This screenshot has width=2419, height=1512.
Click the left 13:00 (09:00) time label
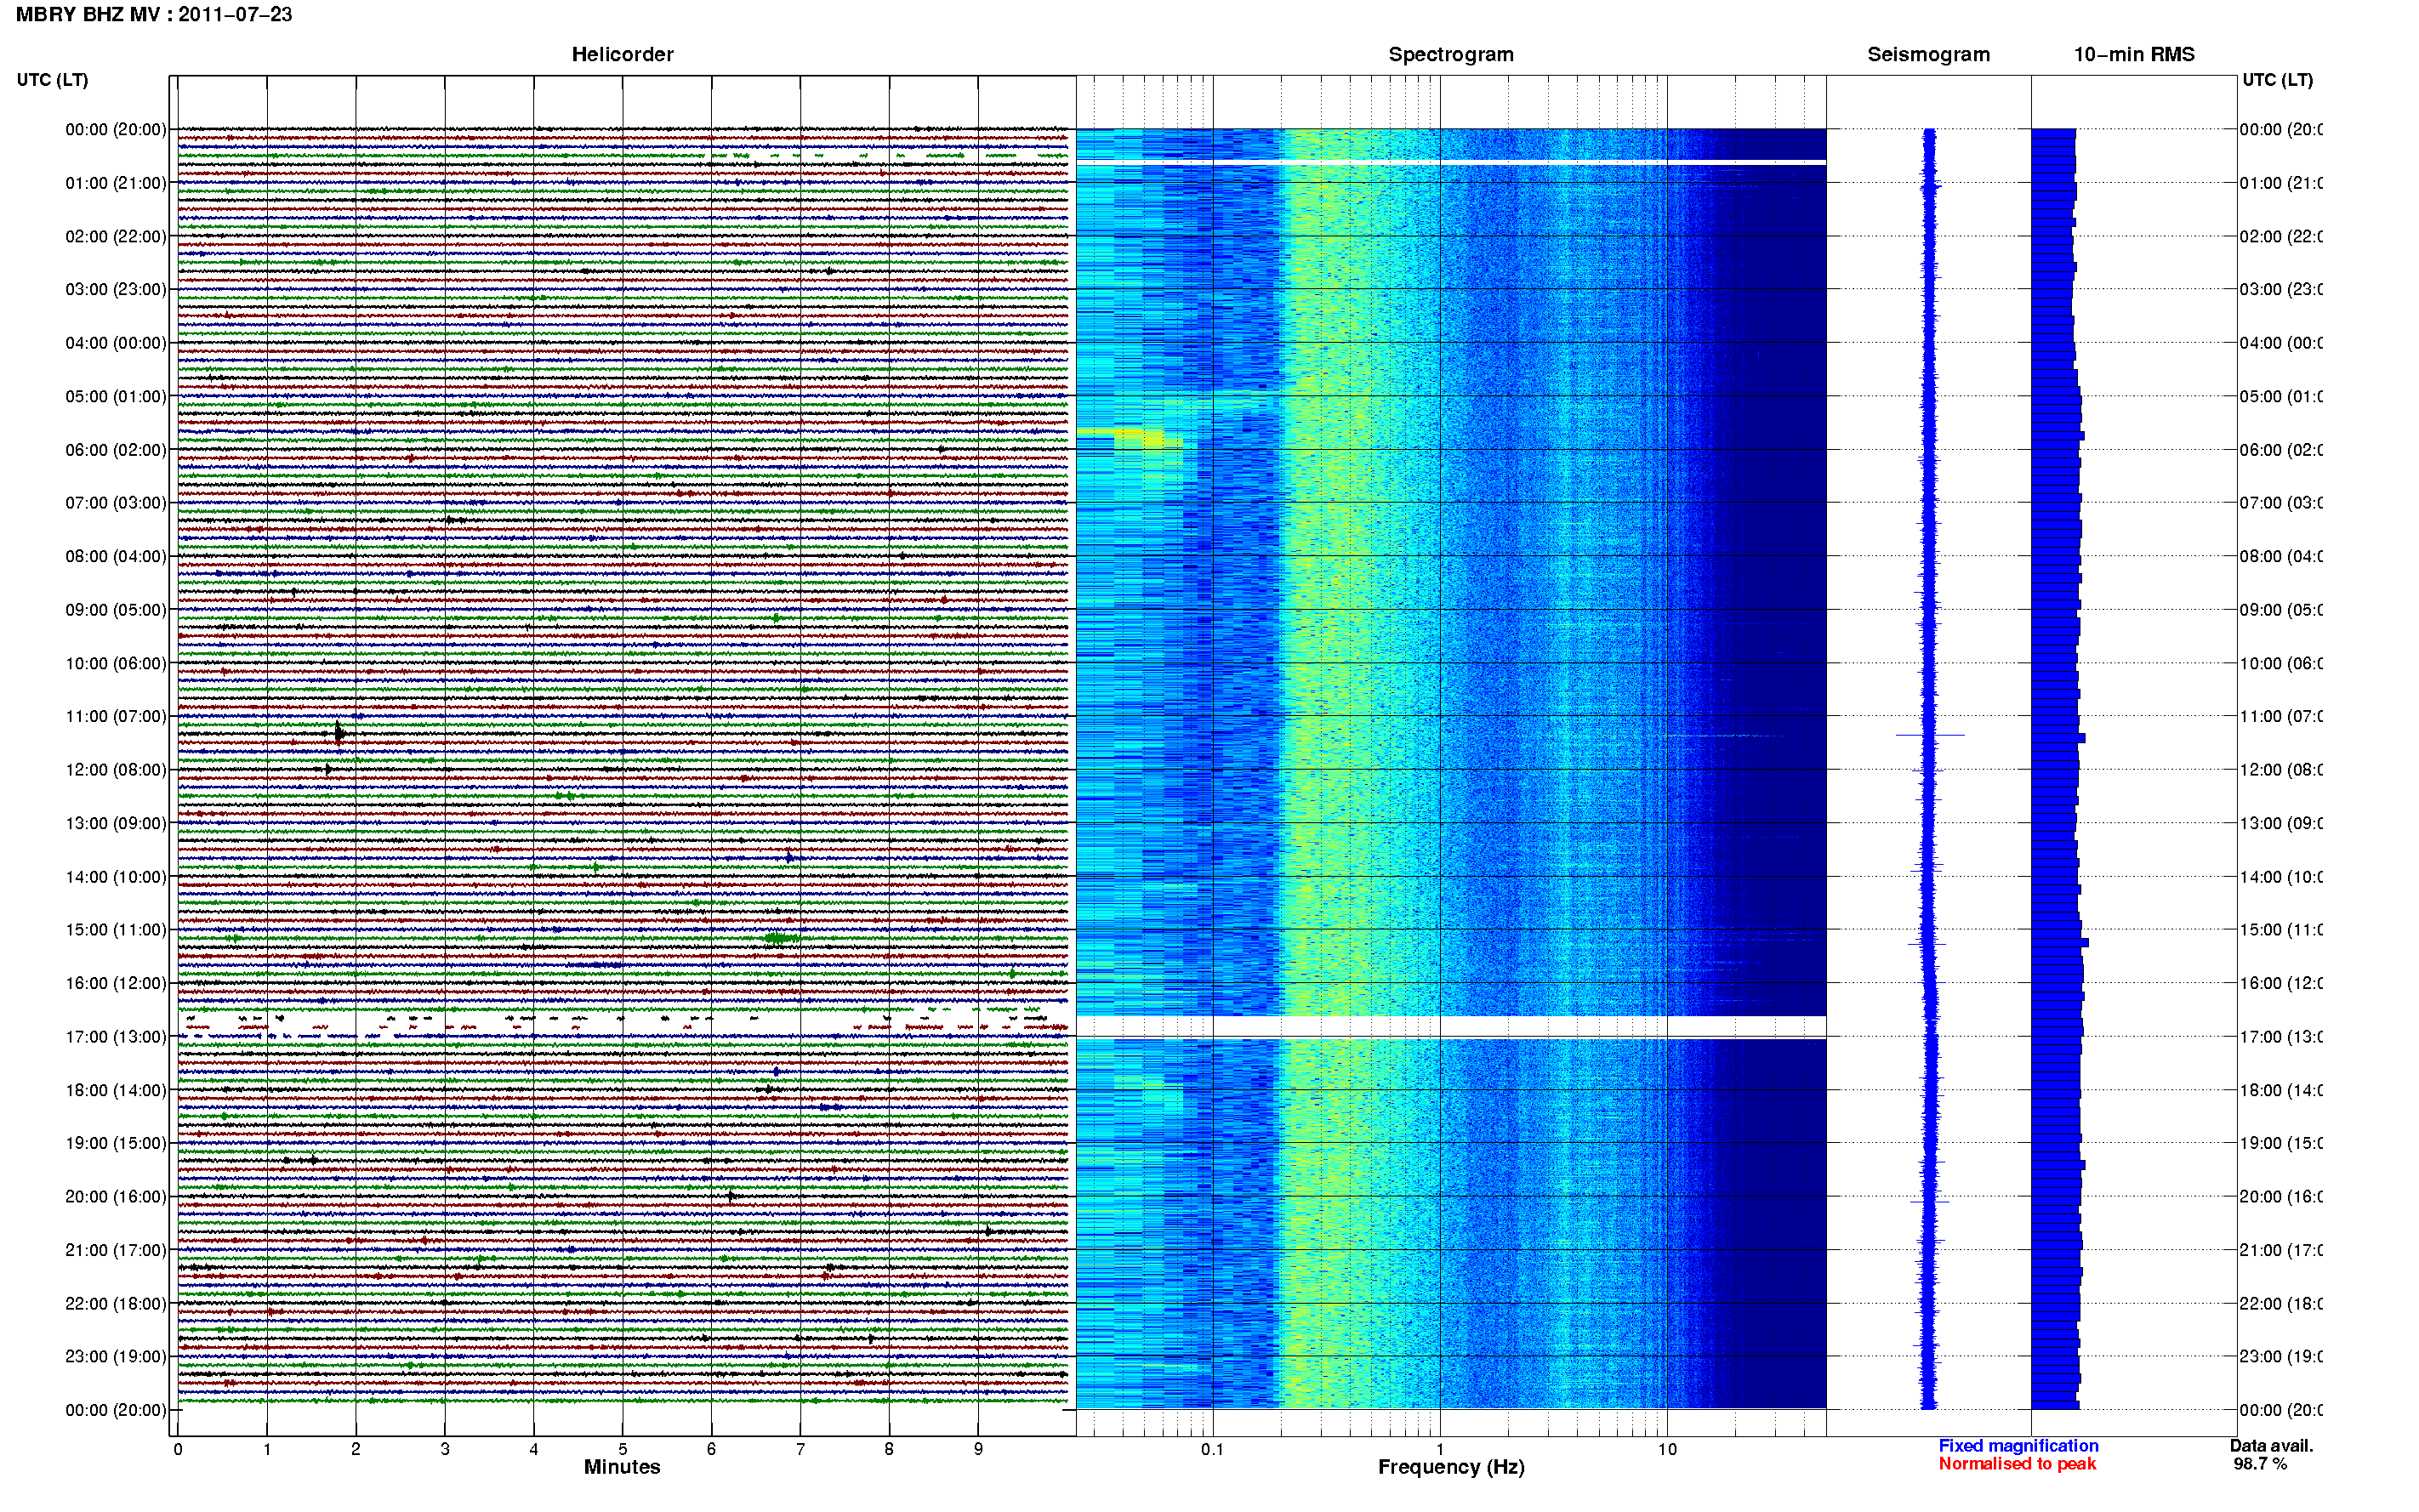pyautogui.click(x=116, y=823)
